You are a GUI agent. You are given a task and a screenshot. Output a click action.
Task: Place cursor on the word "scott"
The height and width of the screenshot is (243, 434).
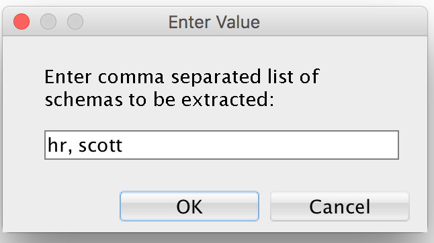tap(100, 146)
